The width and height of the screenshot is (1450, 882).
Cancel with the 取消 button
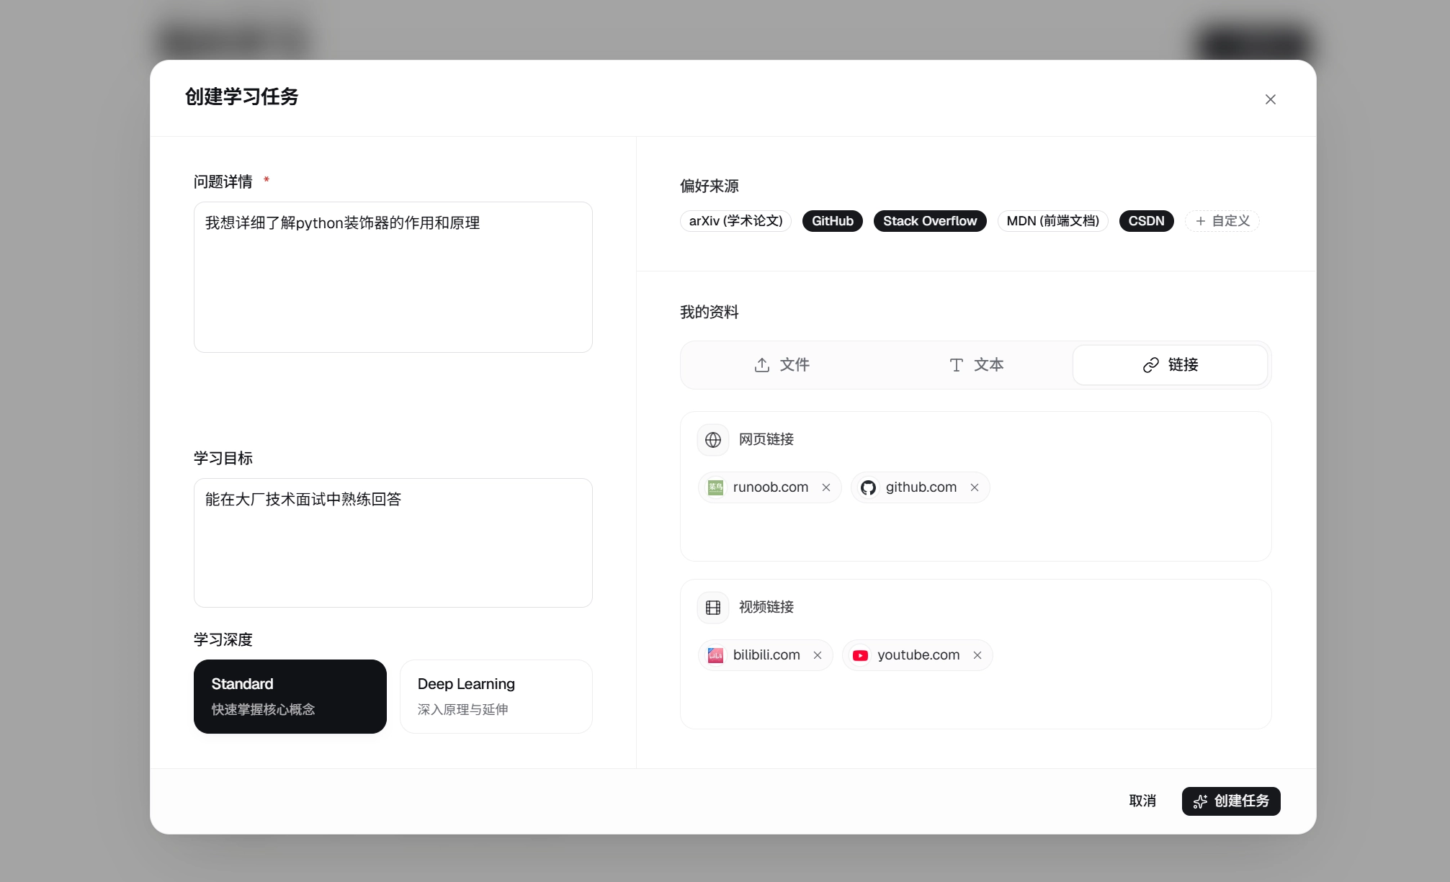click(x=1142, y=801)
